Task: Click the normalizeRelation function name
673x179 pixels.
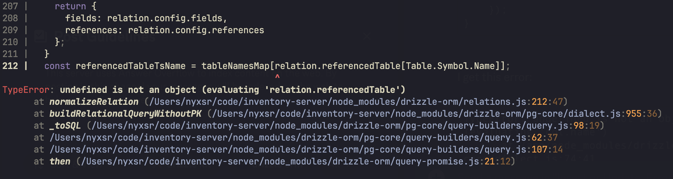Action: coord(94,102)
